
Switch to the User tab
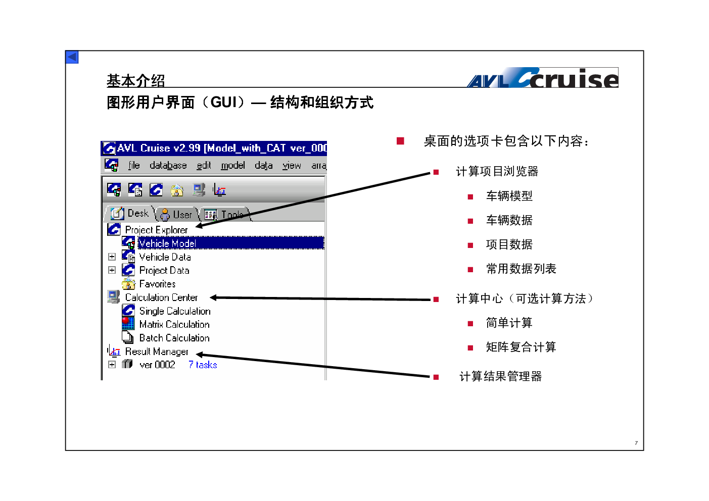pos(176,214)
